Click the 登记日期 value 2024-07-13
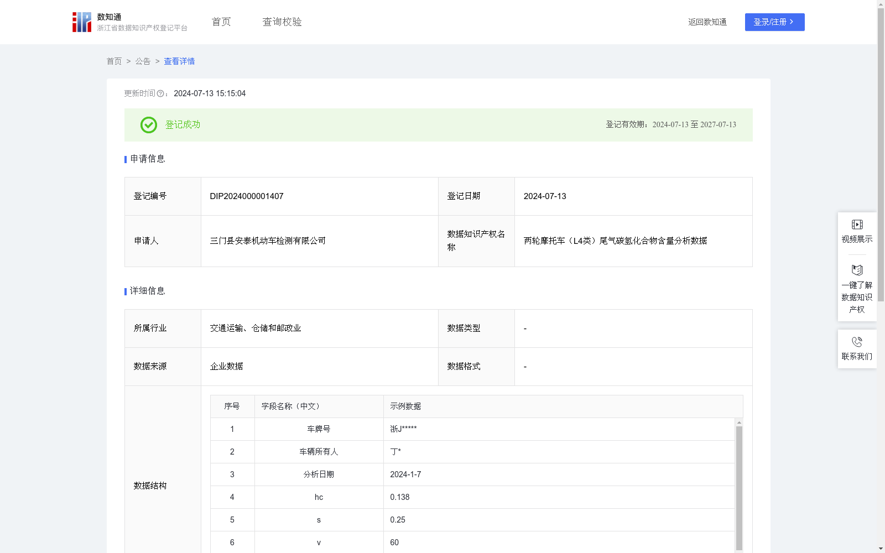Image resolution: width=885 pixels, height=553 pixels. 545,196
